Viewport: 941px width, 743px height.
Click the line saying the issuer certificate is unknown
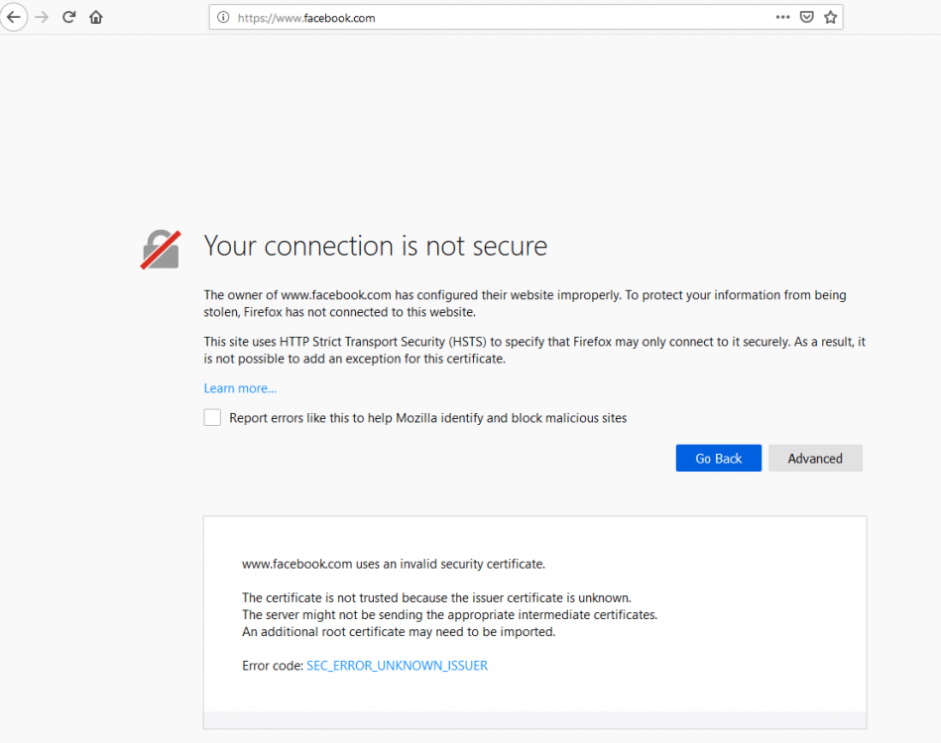[436, 598]
